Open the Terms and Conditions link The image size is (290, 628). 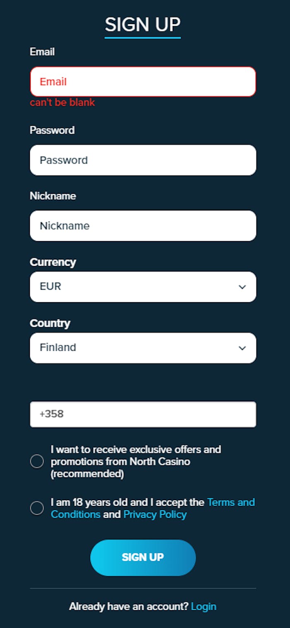point(231,503)
